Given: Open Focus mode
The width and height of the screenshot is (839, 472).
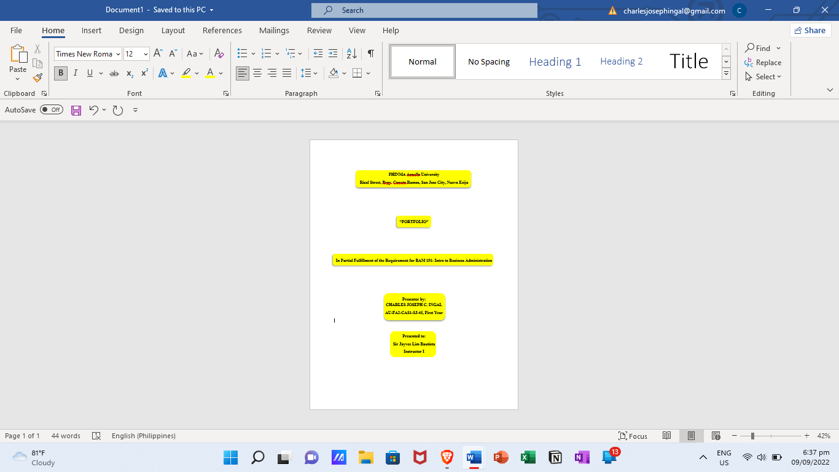Looking at the screenshot, I should 633,436.
